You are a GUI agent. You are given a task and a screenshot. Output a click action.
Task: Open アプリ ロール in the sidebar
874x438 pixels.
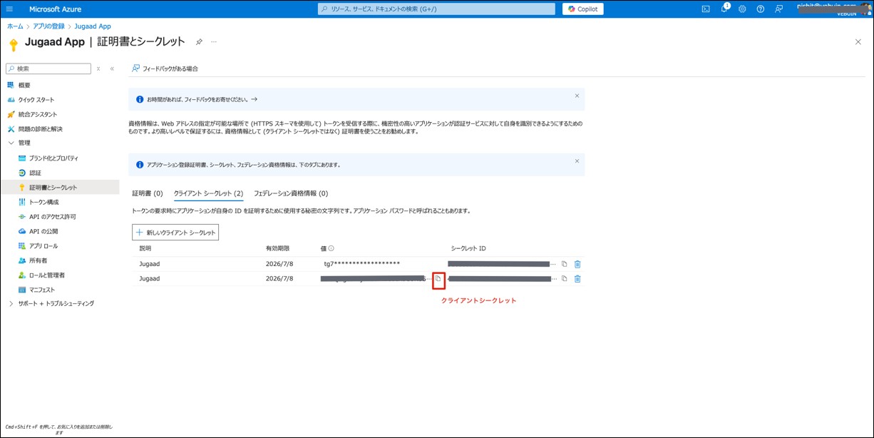(43, 246)
